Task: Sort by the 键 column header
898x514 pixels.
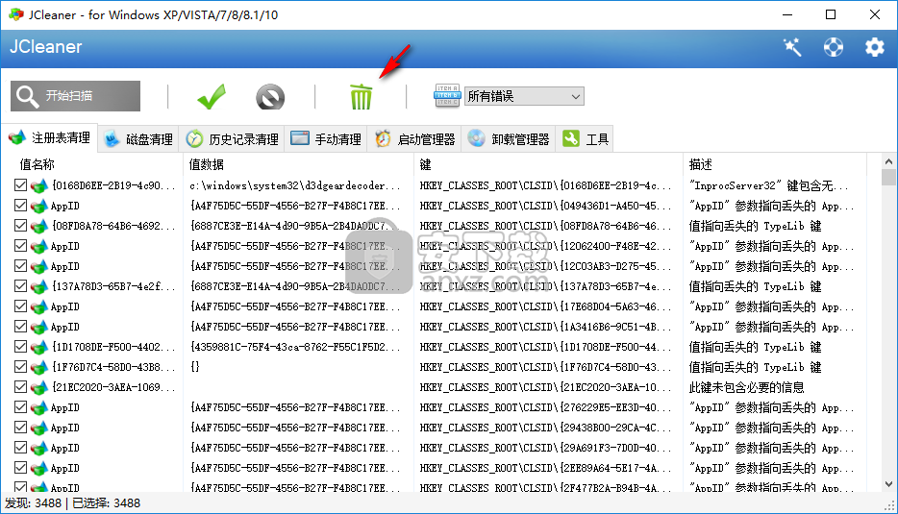Action: 426,165
